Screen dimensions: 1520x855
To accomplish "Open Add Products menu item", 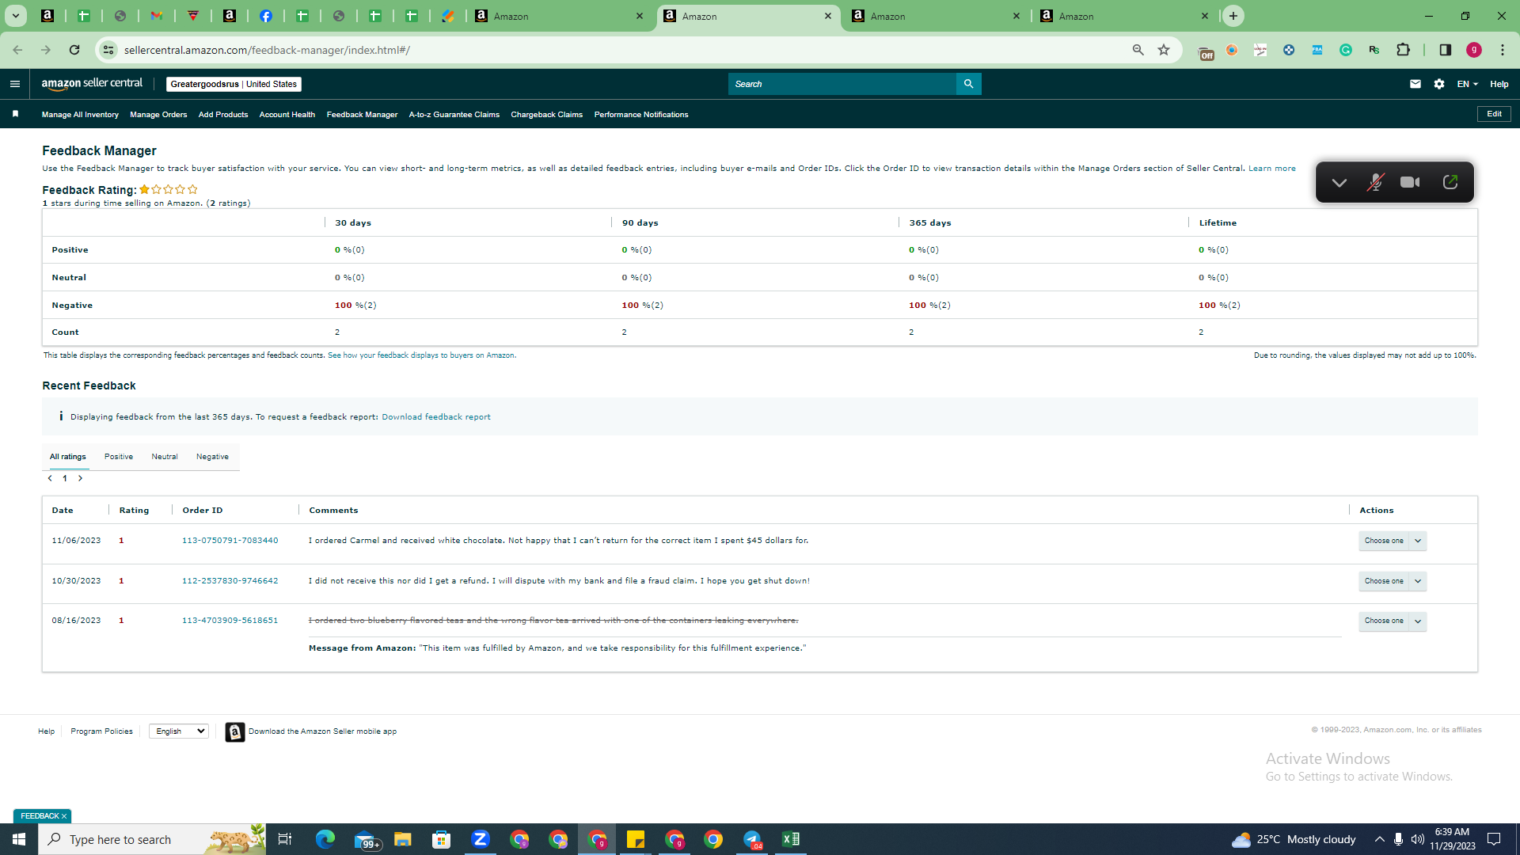I will click(223, 115).
